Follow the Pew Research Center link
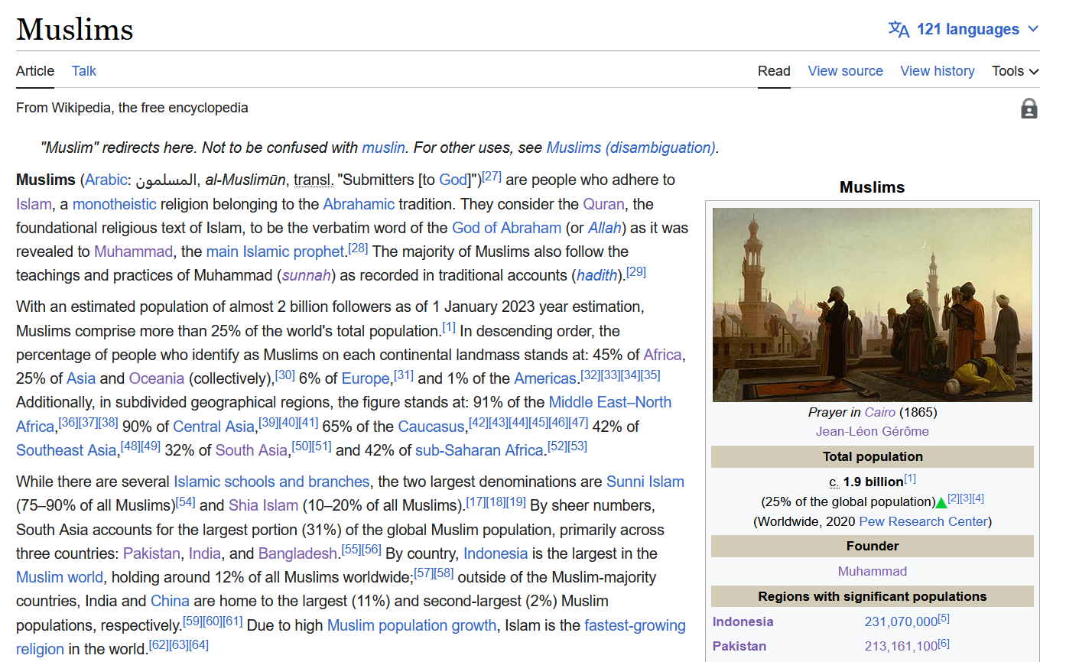The height and width of the screenshot is (662, 1066). click(923, 521)
